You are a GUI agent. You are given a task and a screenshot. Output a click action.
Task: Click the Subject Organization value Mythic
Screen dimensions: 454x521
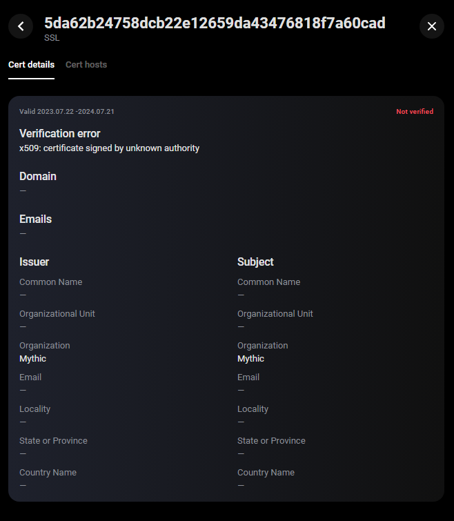251,359
